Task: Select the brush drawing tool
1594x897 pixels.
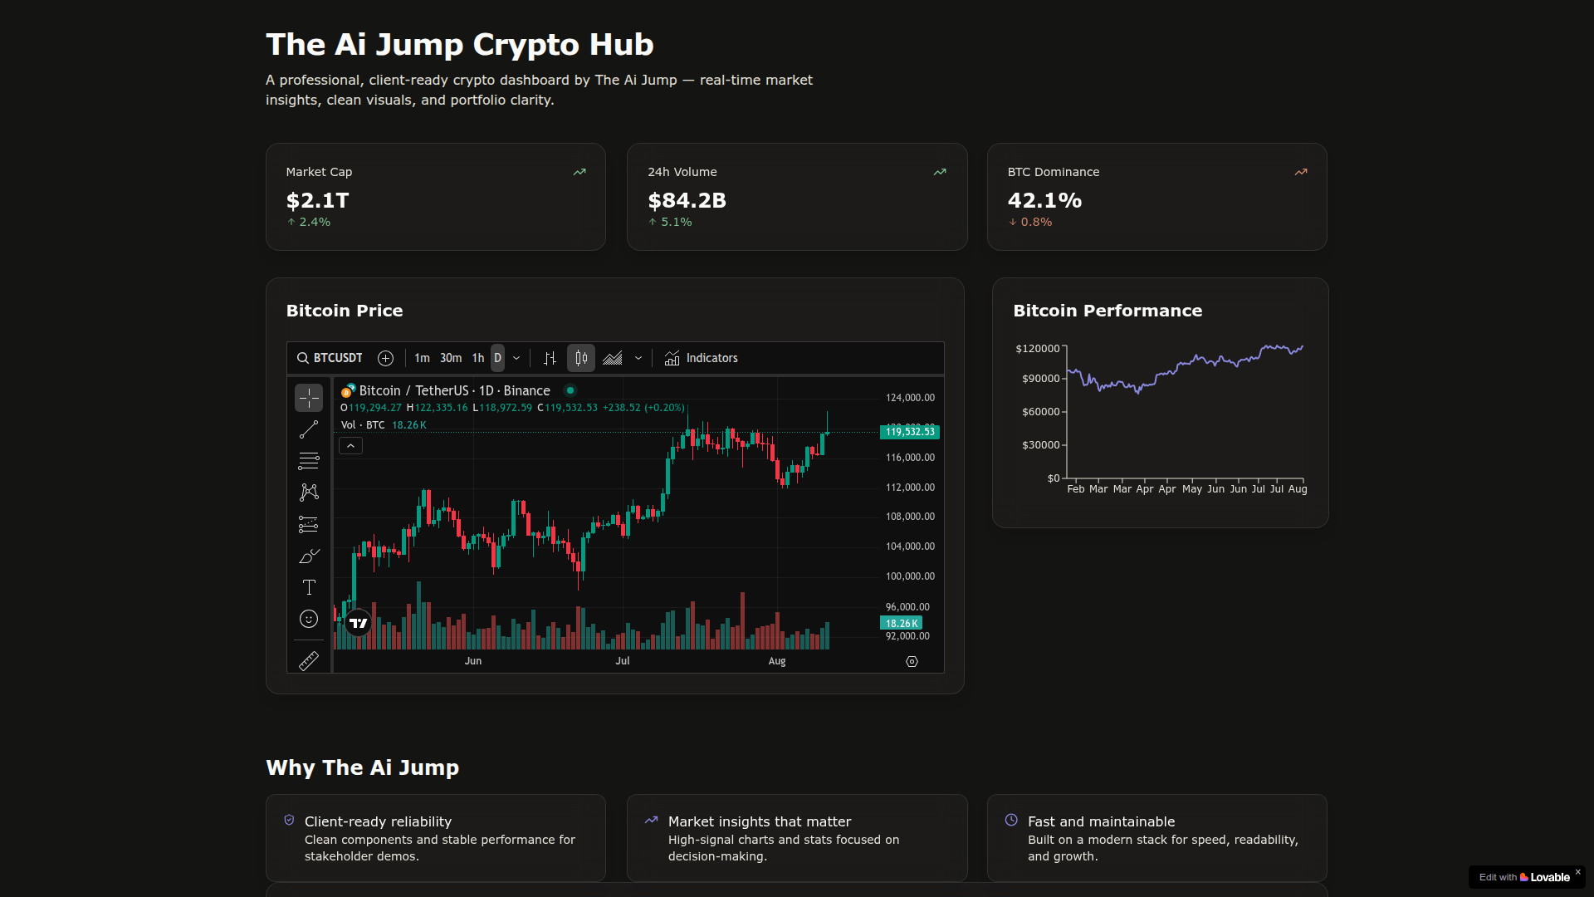Action: pos(309,556)
